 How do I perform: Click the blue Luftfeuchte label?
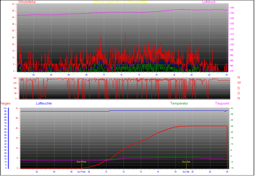(x=44, y=104)
